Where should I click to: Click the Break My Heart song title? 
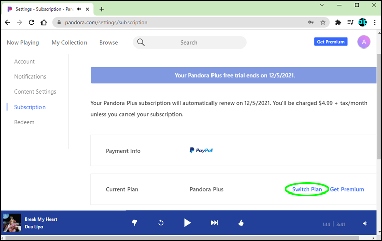(x=41, y=219)
